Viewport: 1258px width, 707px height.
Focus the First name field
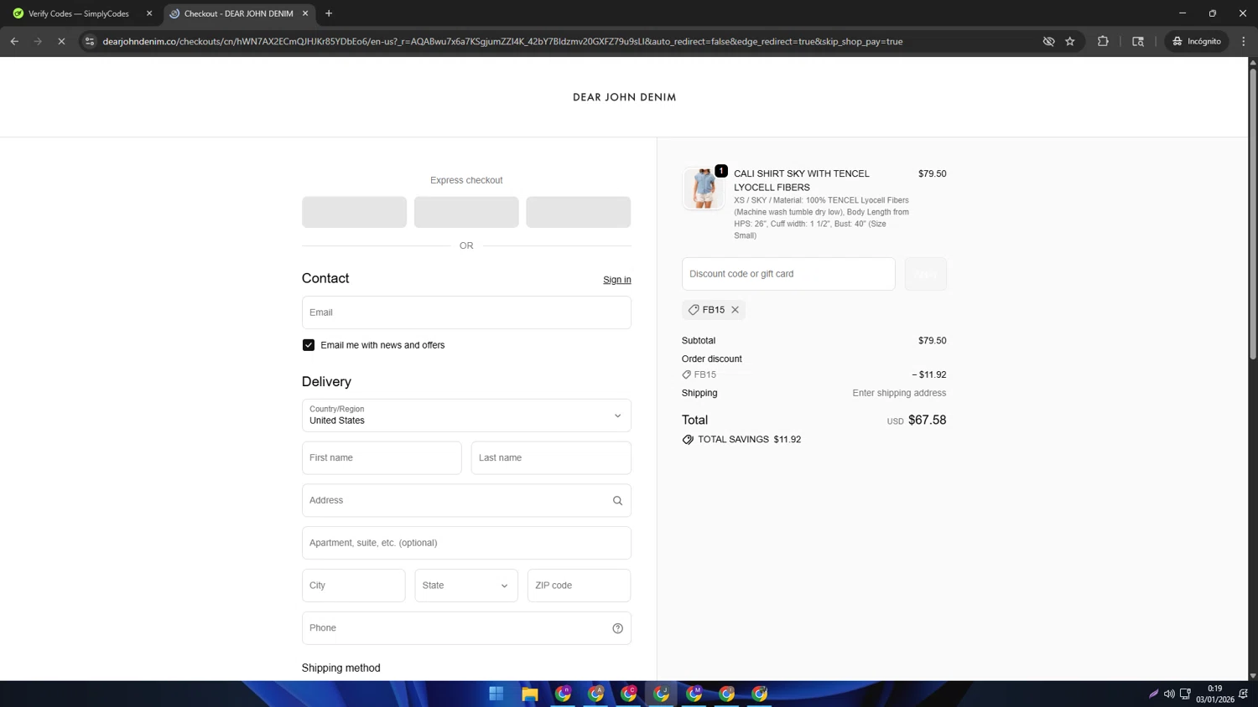point(382,458)
